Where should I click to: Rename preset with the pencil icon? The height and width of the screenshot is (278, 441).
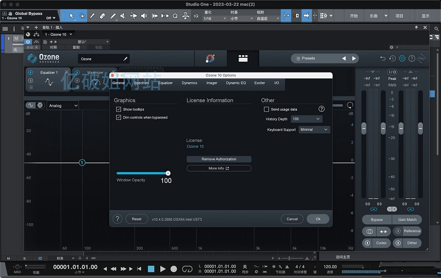[125, 59]
